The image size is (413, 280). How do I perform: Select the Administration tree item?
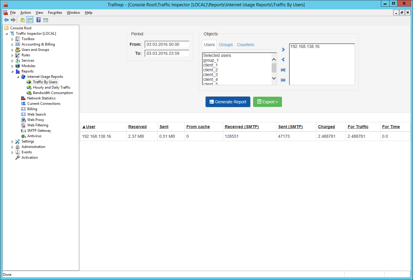(x=33, y=147)
